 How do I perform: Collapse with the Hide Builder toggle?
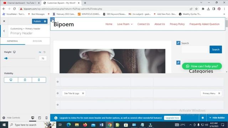(217, 118)
